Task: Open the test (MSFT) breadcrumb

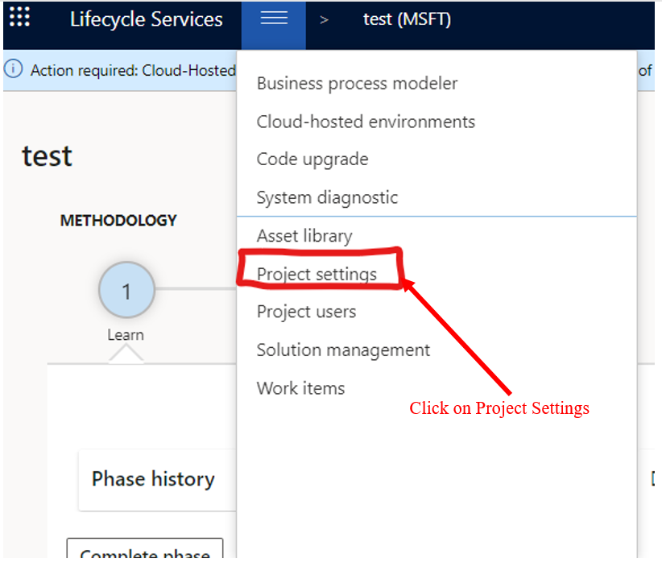Action: point(407,19)
